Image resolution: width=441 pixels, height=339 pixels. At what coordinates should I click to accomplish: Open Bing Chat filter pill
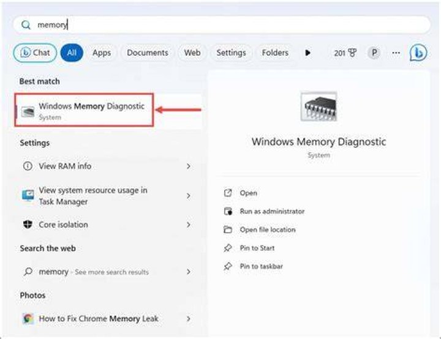point(35,53)
